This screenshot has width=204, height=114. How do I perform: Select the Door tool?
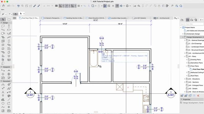(9, 41)
